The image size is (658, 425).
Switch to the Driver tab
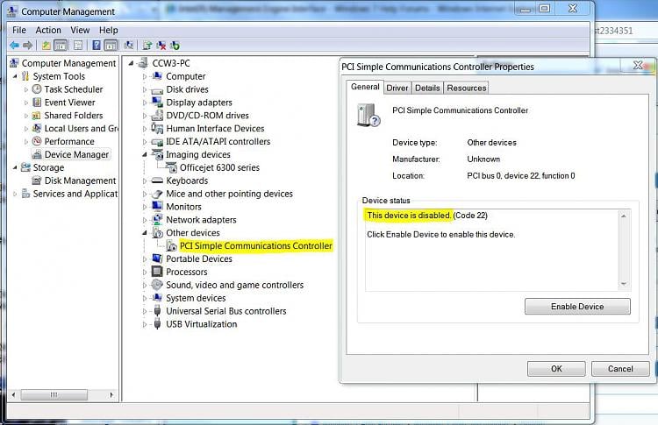[x=397, y=88]
